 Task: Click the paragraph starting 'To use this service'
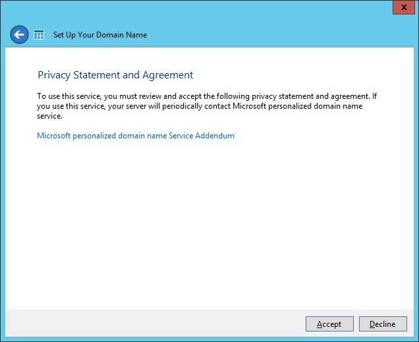click(x=207, y=106)
